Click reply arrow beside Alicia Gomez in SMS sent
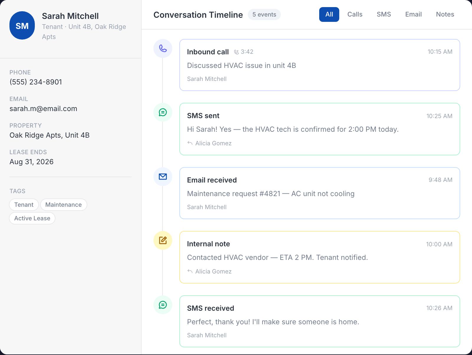 click(190, 143)
